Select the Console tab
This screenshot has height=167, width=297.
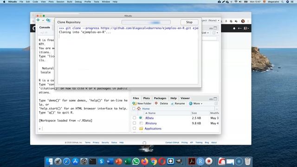45,27
